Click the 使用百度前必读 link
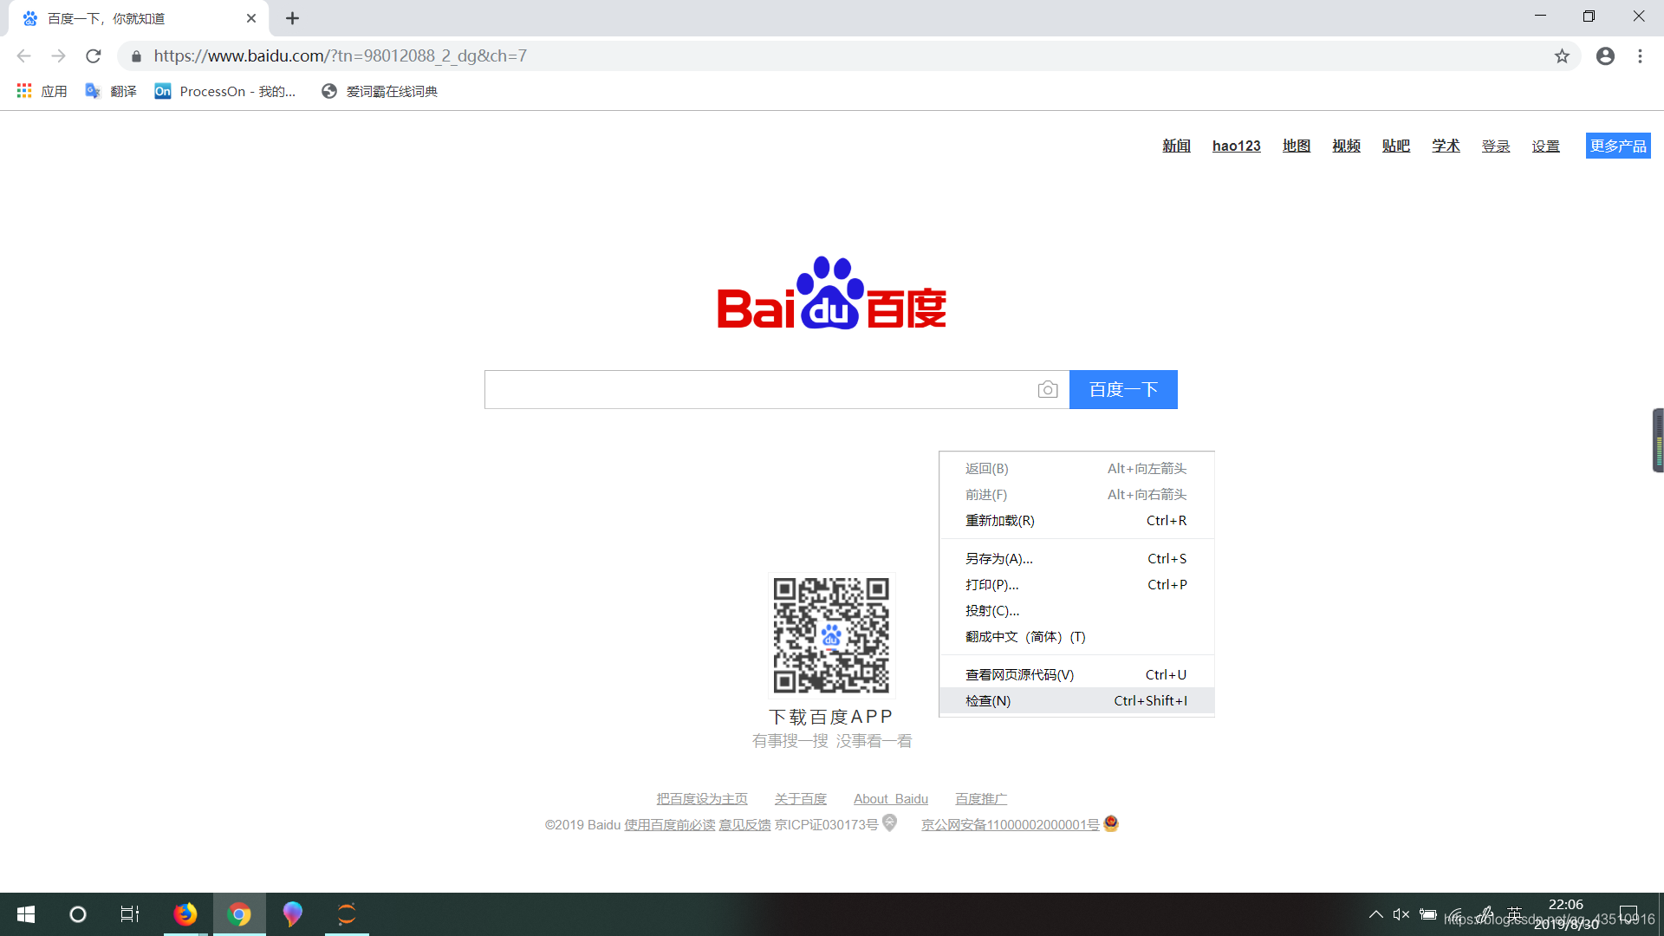The height and width of the screenshot is (936, 1664). pyautogui.click(x=670, y=825)
